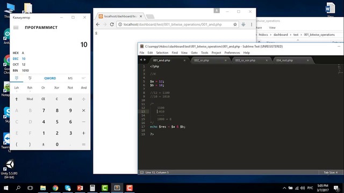Viewport: 344px width, 193px height.
Task: Close the 001_and.php tab in Sublime
Action: [x=184, y=61]
